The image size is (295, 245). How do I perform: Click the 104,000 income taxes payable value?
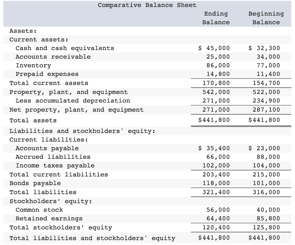click(x=266, y=166)
